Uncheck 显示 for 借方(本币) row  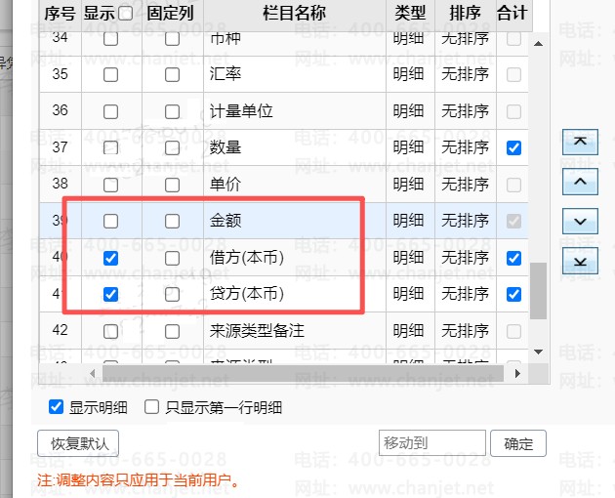click(x=110, y=258)
